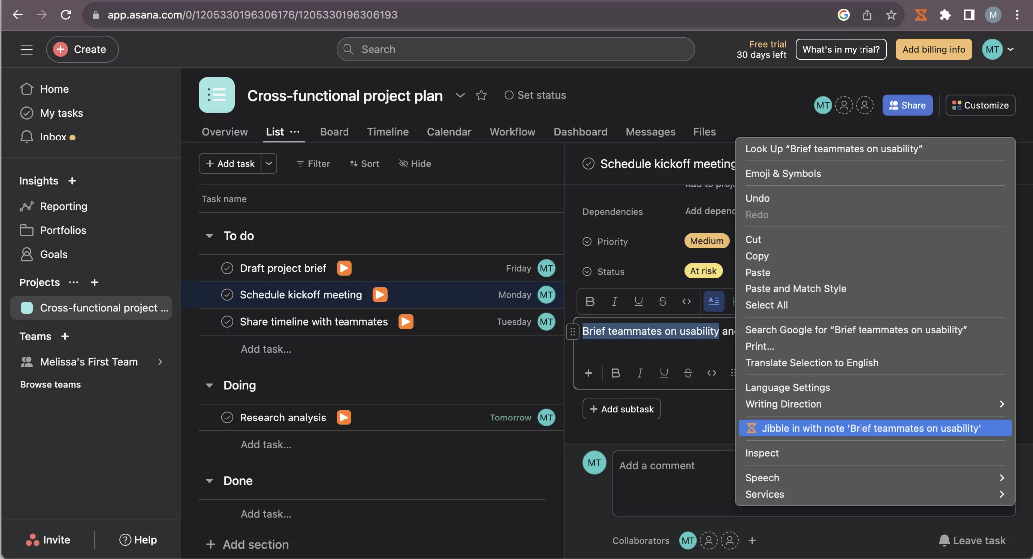This screenshot has height=559, width=1033.
Task: Open Customize panel
Action: tap(980, 105)
